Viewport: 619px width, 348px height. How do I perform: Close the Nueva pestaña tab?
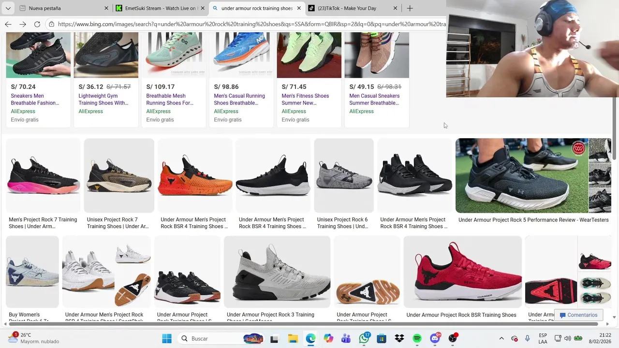tap(106, 8)
